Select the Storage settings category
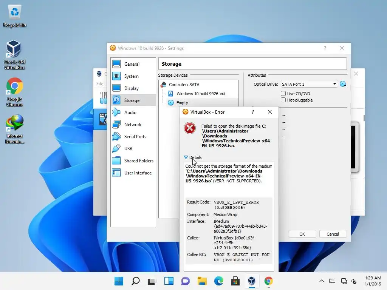 tap(133, 100)
